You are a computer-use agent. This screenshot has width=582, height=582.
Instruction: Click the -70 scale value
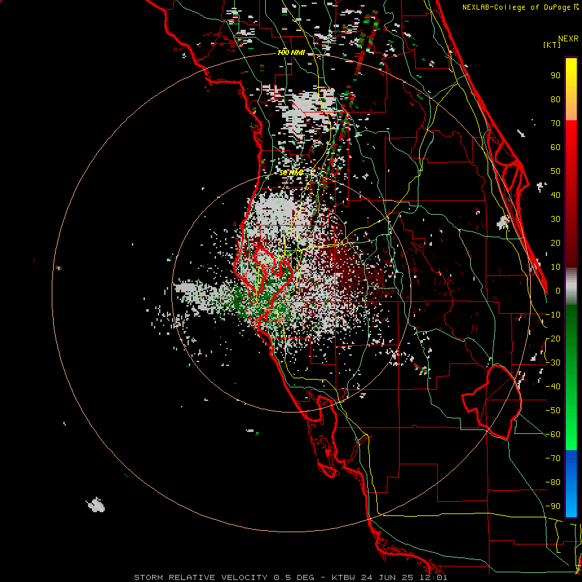pos(553,458)
